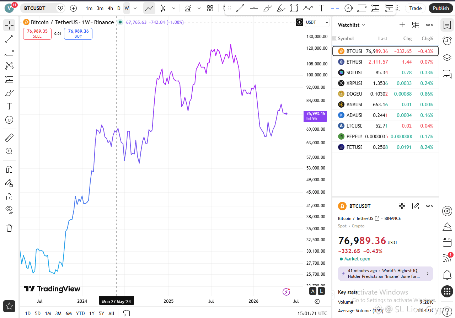
Task: Click the Trade button
Action: [x=415, y=8]
